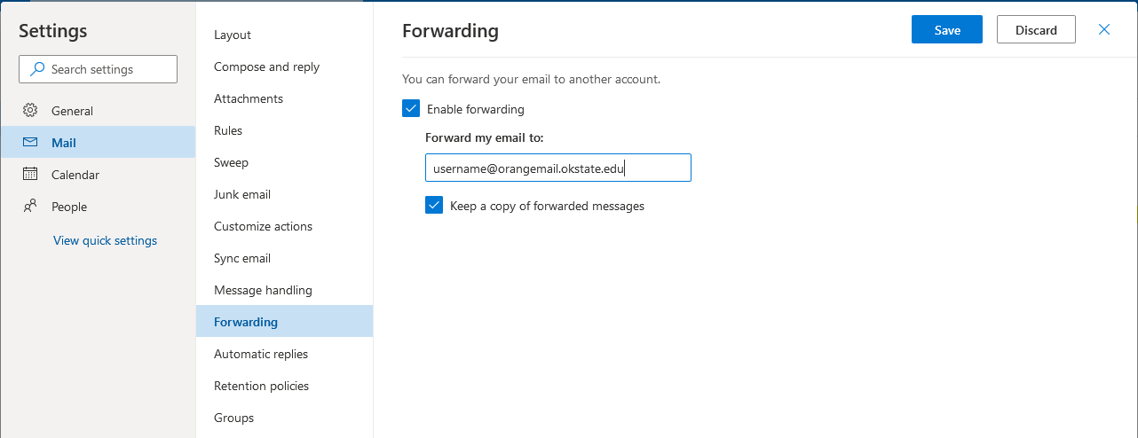Go to Message handling settings

click(284, 290)
